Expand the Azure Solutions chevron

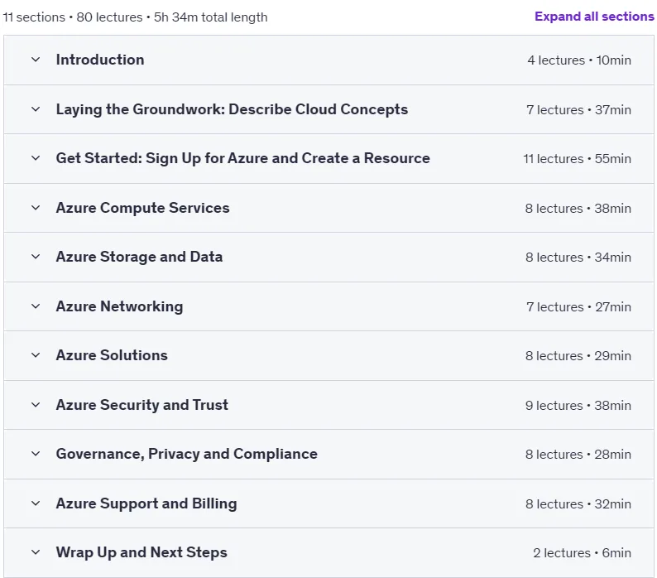point(36,355)
